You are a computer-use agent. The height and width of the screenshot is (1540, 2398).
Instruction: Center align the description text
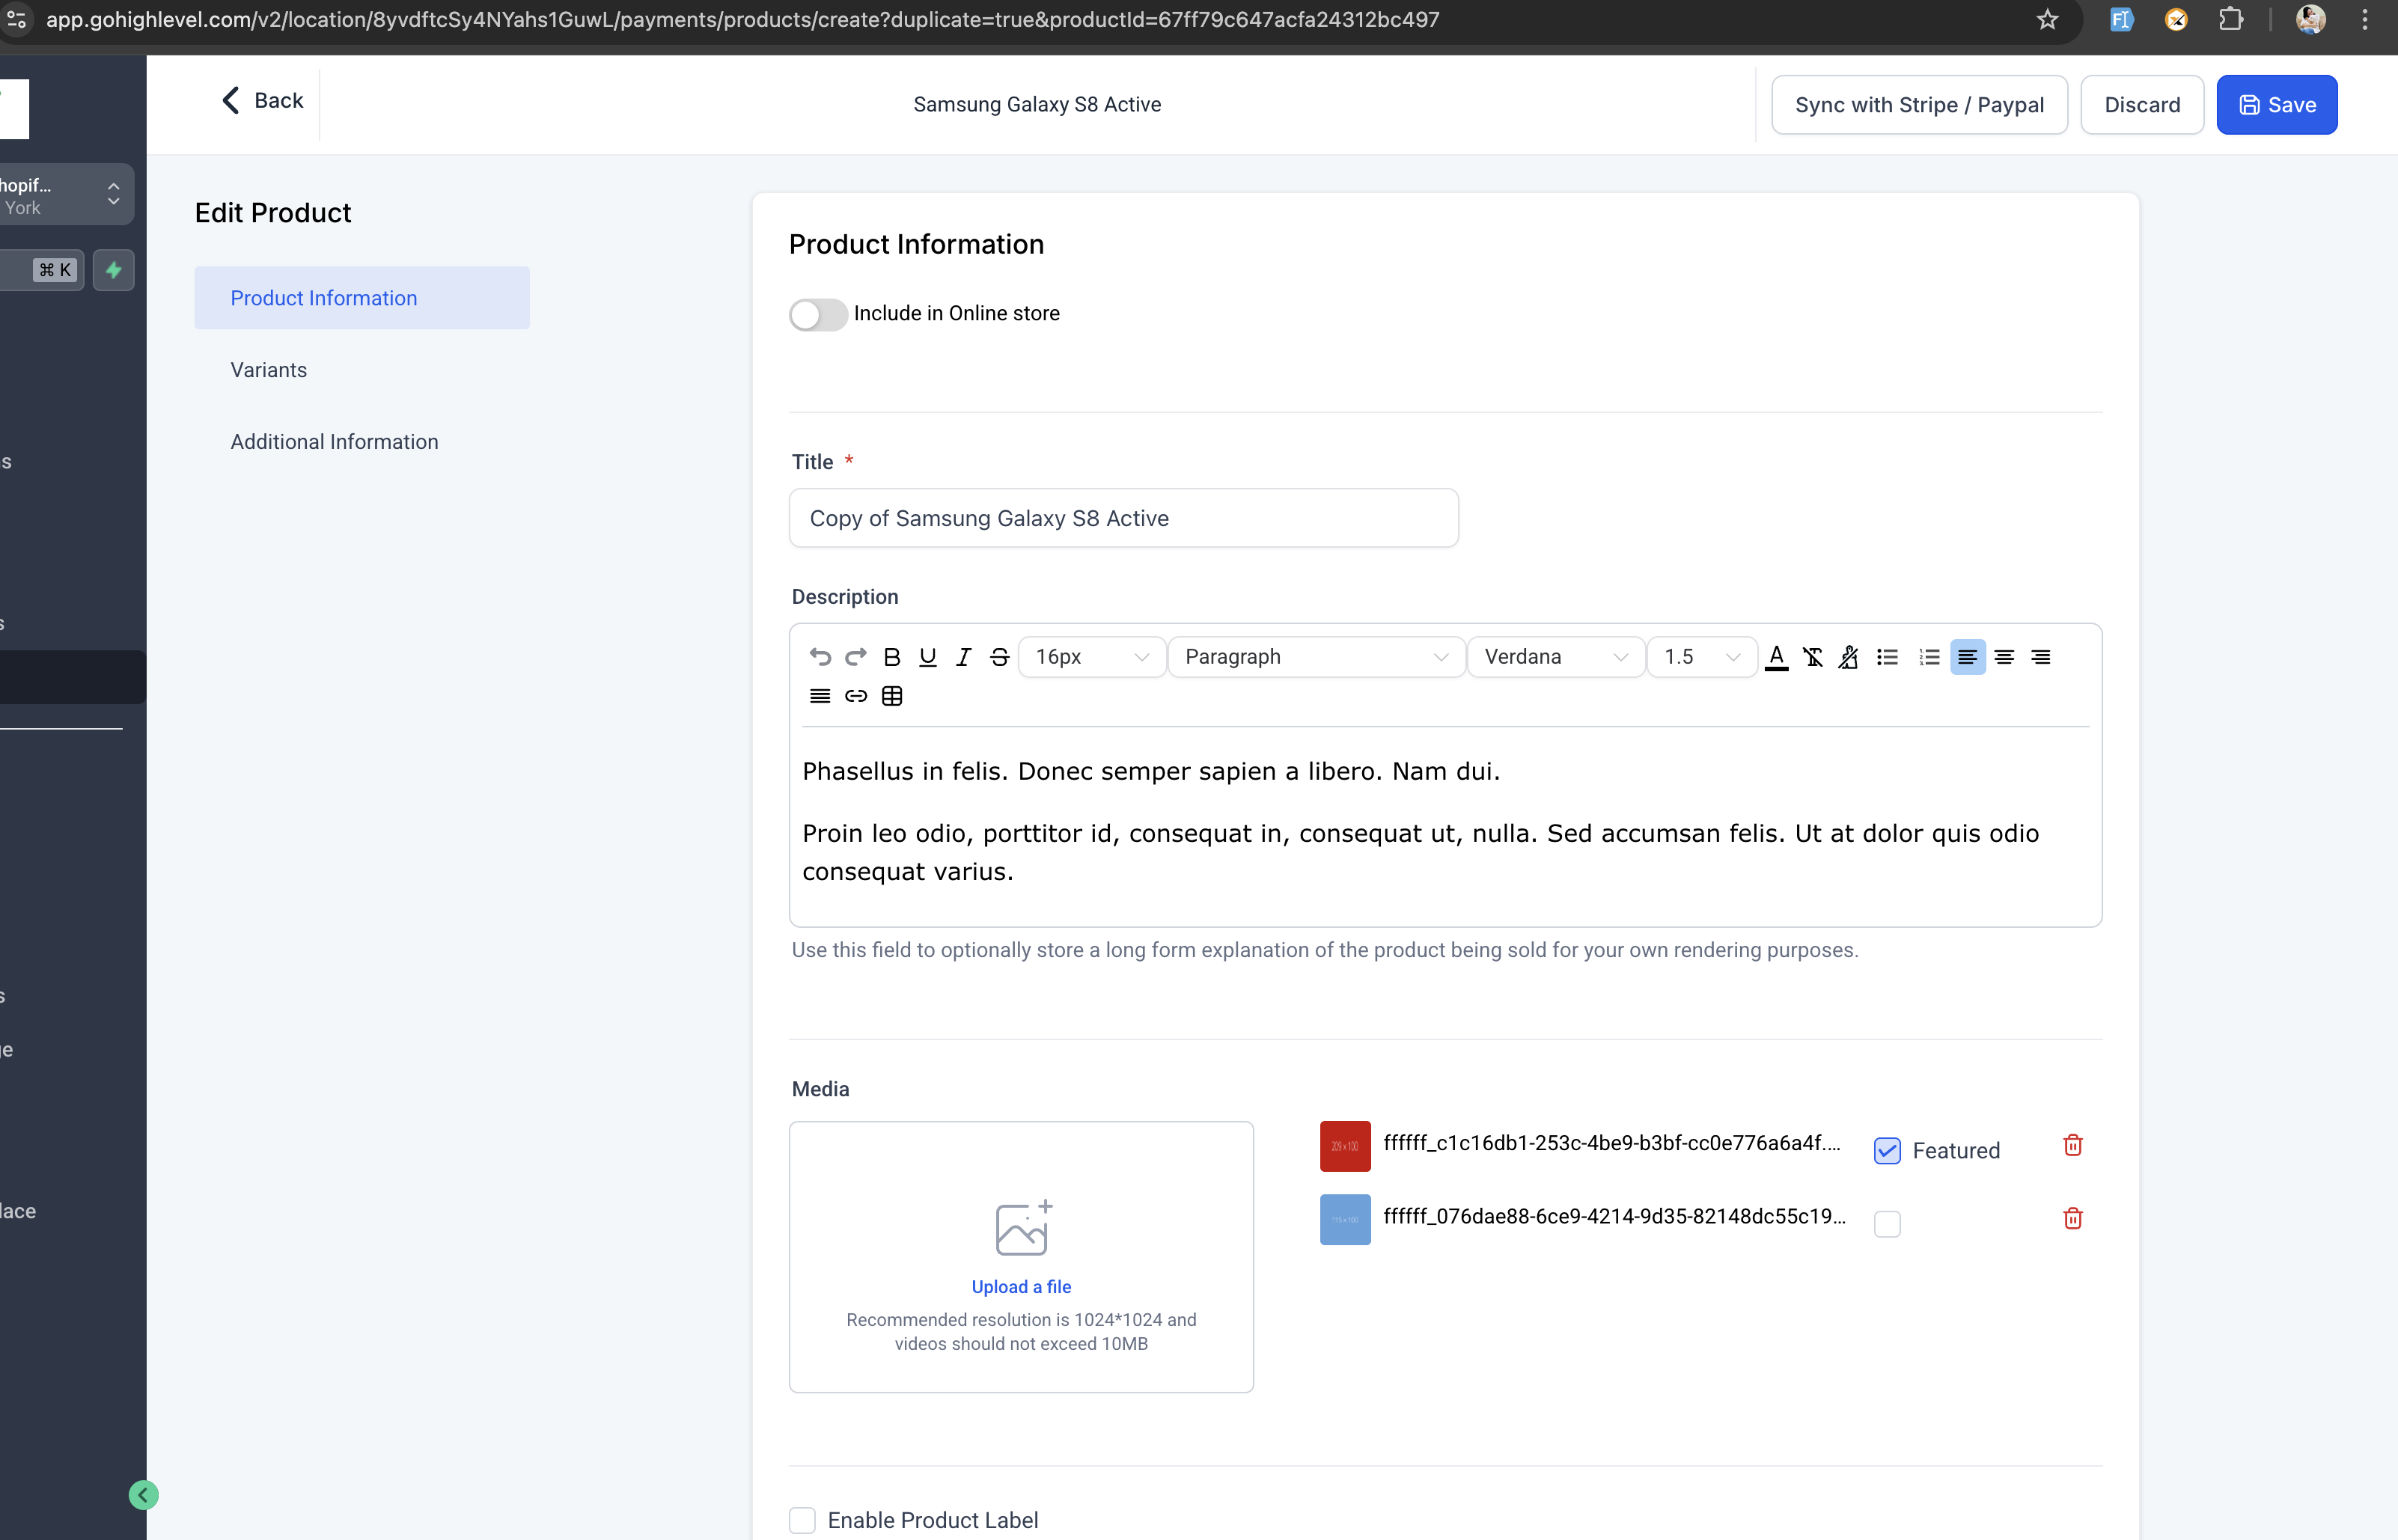coord(2004,657)
